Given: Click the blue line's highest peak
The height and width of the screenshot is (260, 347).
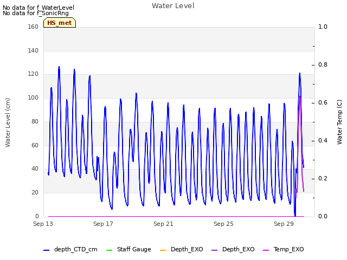Looking at the screenshot, I should click(x=59, y=67).
